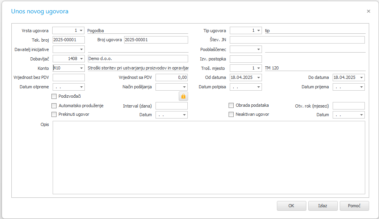Expand the Način pošiljanja dropdown
This screenshot has height=219, width=379.
coord(185,87)
